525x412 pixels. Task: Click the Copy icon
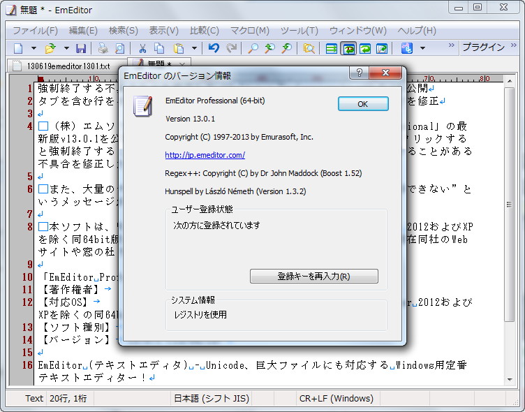coord(159,48)
